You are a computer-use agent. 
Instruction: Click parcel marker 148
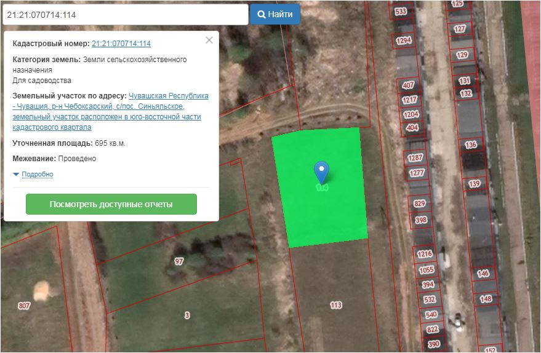tap(486, 298)
